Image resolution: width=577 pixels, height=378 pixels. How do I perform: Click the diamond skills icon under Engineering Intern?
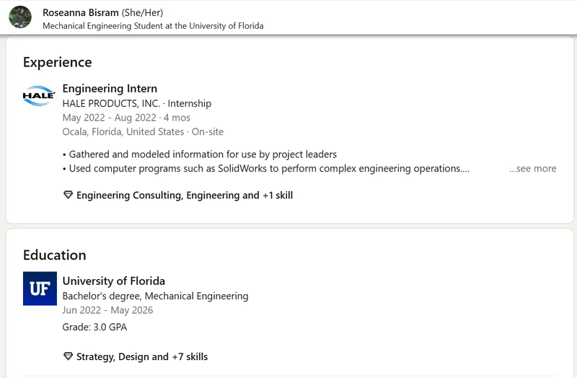[69, 195]
